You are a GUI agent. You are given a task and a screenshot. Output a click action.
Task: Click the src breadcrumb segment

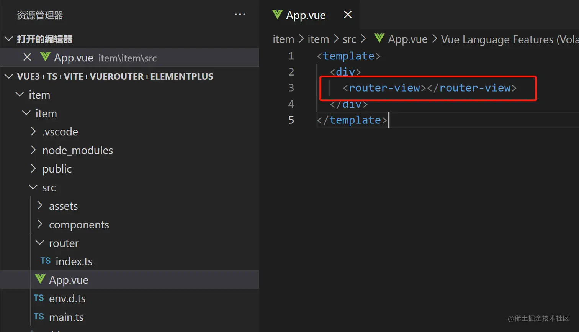tap(349, 39)
